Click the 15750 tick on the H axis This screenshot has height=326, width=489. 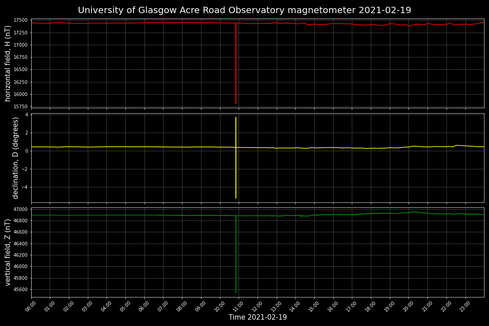pyautogui.click(x=20, y=107)
